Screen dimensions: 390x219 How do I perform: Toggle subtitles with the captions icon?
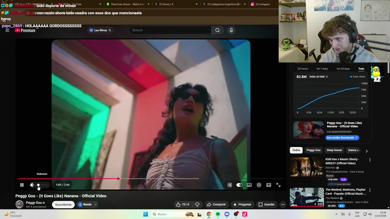tap(249, 185)
